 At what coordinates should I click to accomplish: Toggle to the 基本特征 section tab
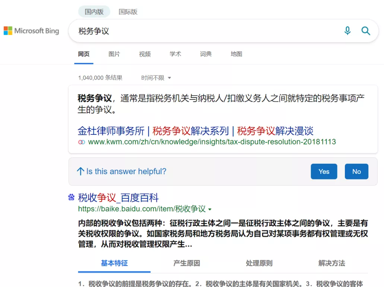[114, 263]
